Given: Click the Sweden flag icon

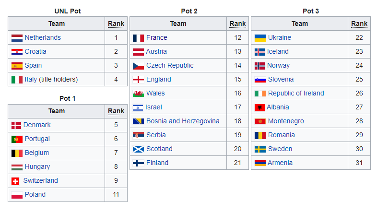Looking at the screenshot, I should (260, 149).
